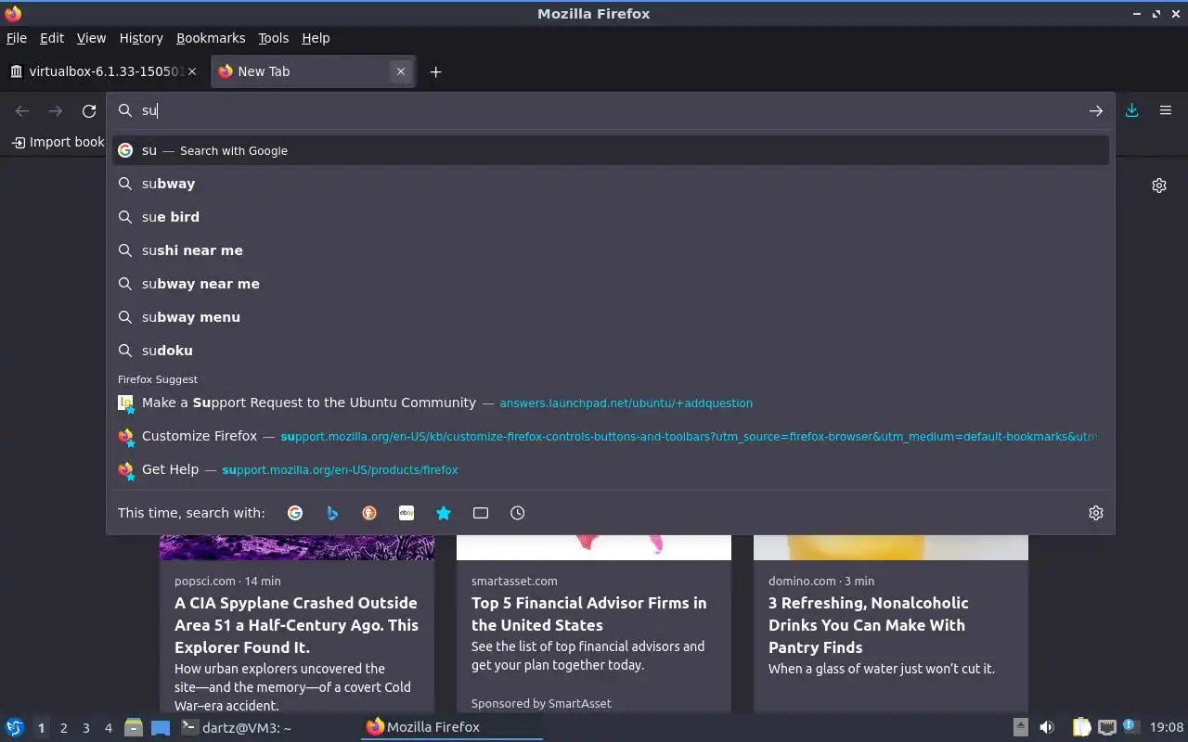This screenshot has height=742, width=1188.
Task: Switch to workspace 3
Action: coord(85,728)
